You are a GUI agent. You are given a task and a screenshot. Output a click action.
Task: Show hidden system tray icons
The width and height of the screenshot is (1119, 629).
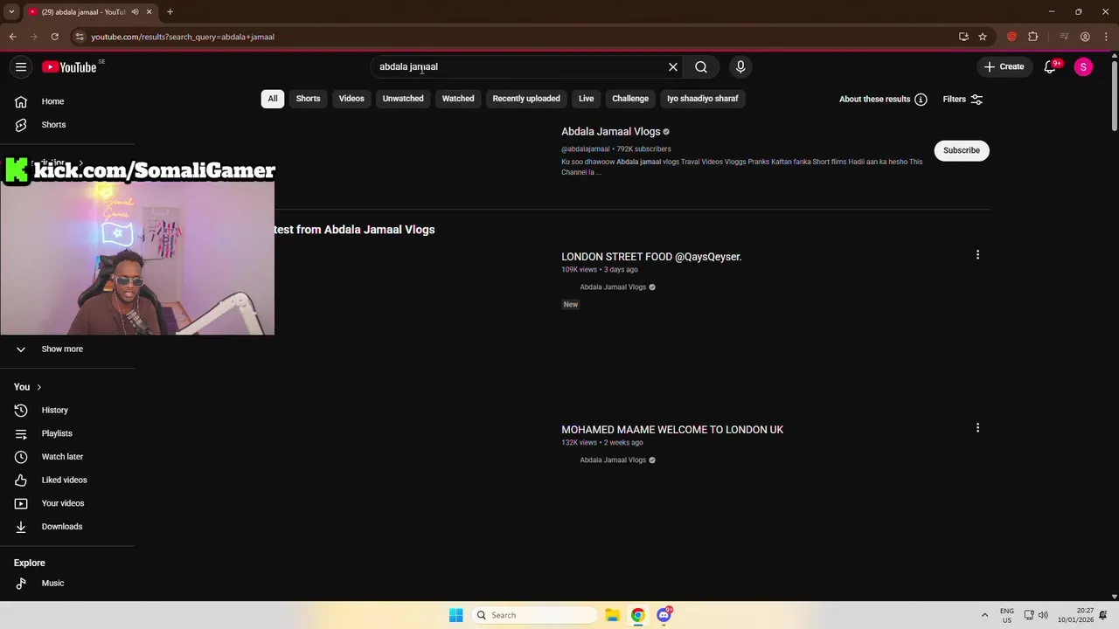(984, 615)
